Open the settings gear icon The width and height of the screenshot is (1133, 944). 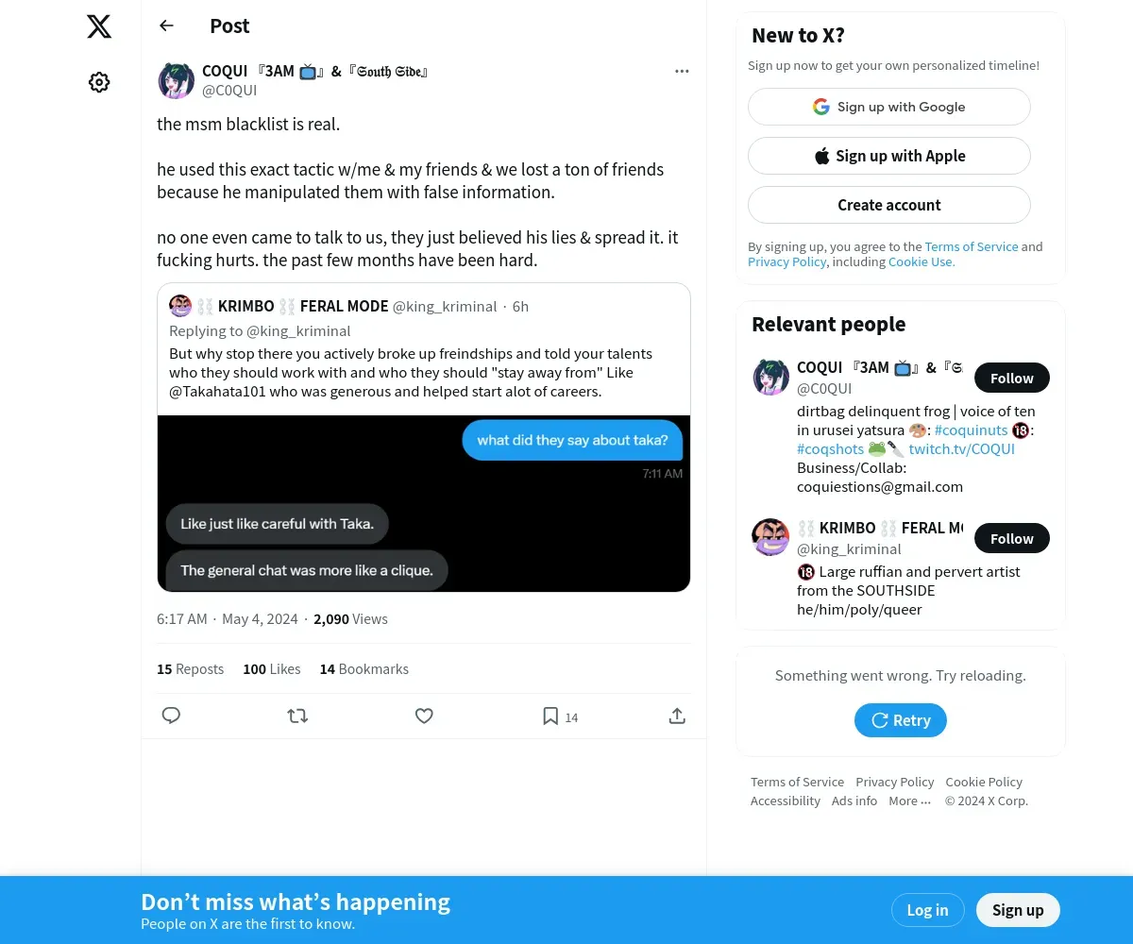click(x=99, y=82)
